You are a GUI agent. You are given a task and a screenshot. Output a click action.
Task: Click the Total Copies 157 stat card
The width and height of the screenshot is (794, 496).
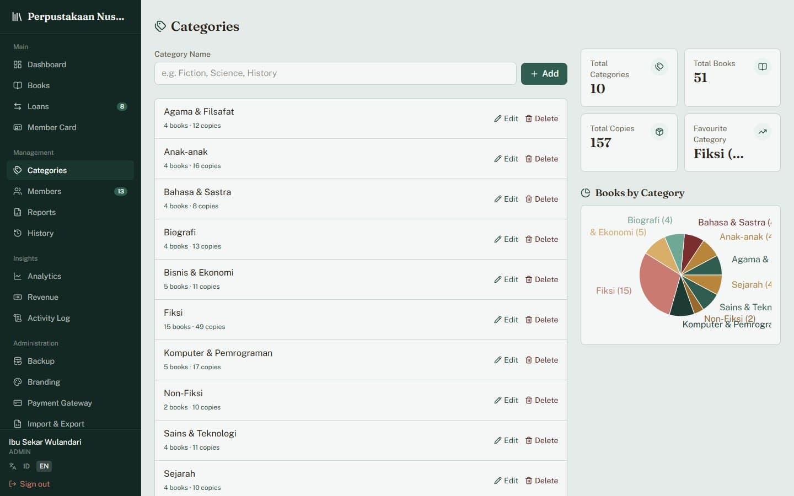click(629, 143)
